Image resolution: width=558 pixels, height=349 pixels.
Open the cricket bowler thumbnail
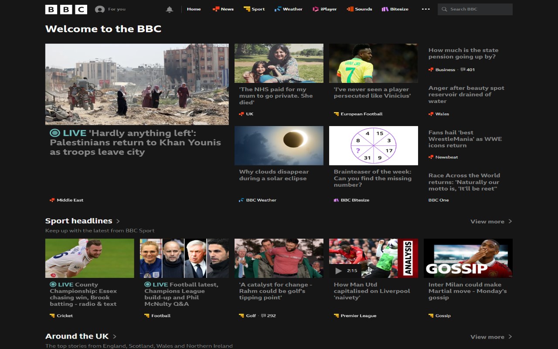coord(90,258)
